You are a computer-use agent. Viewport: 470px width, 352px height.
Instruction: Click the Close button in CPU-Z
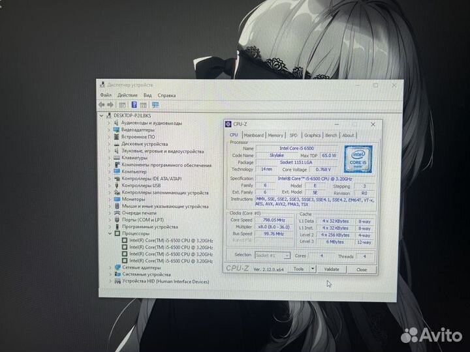pos(362,269)
